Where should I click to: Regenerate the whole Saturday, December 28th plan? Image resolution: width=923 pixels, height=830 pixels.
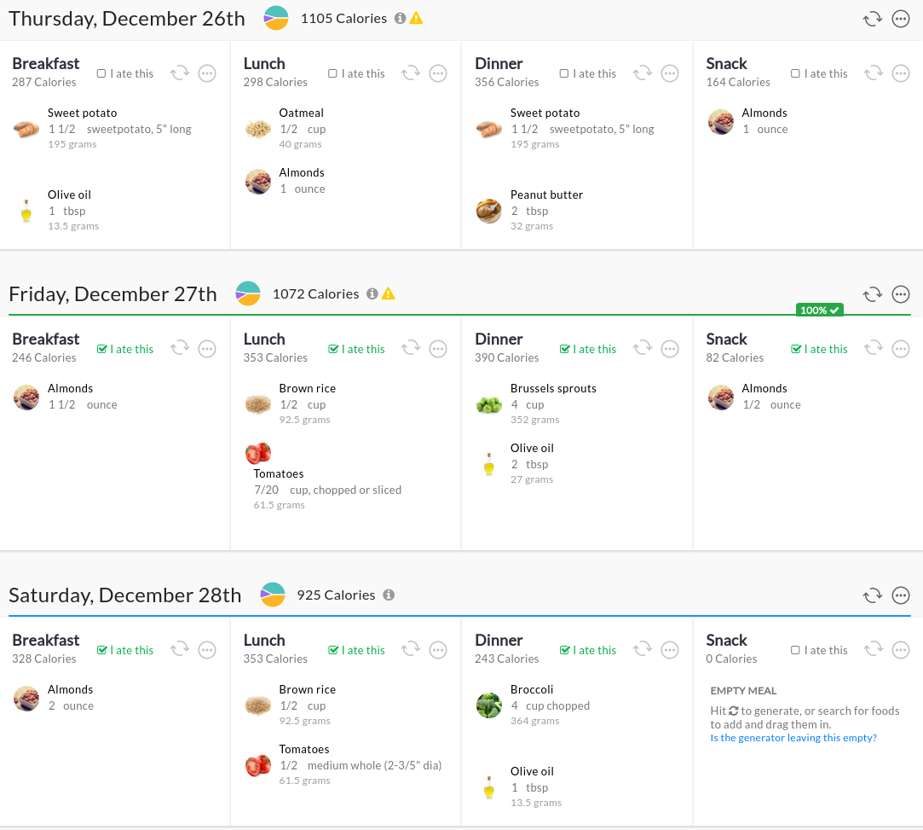[873, 595]
